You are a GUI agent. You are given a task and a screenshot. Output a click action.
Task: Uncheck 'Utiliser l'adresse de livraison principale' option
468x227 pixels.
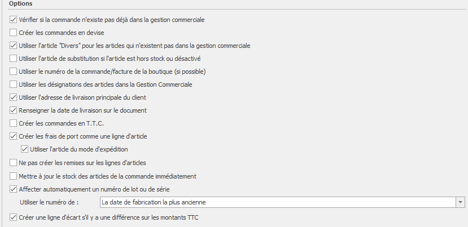tap(14, 97)
